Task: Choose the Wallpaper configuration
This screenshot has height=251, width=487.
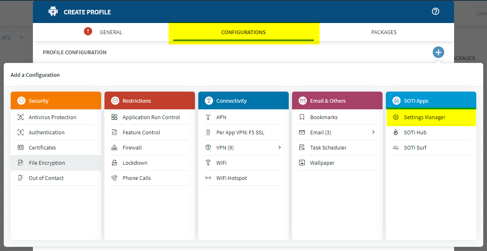Action: (x=322, y=163)
